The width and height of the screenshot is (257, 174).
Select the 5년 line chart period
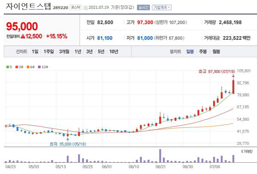pyautogui.click(x=101, y=51)
